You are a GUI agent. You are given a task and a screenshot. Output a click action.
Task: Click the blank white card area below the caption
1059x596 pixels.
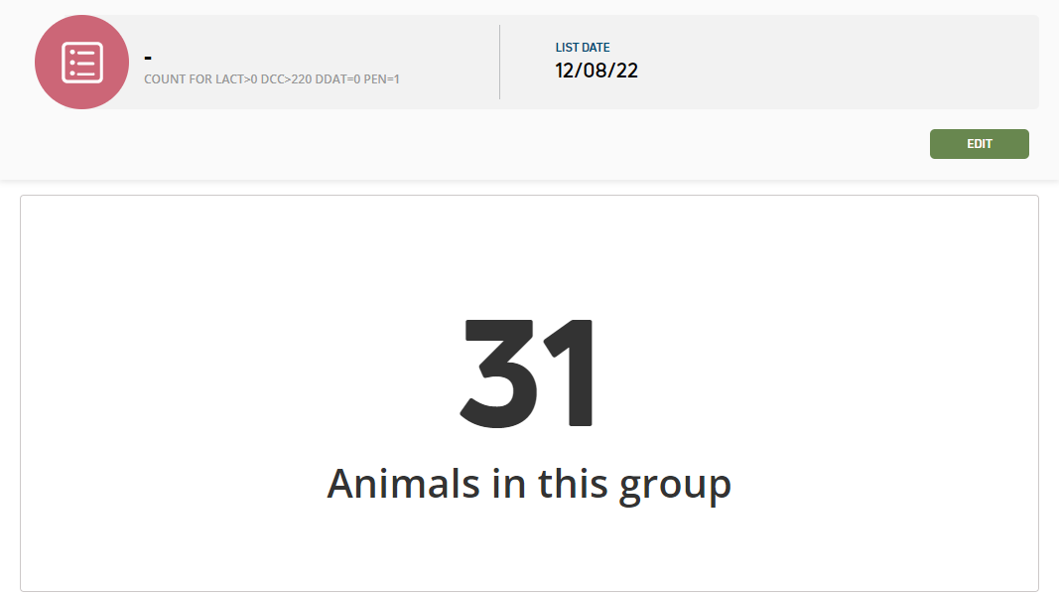529,546
